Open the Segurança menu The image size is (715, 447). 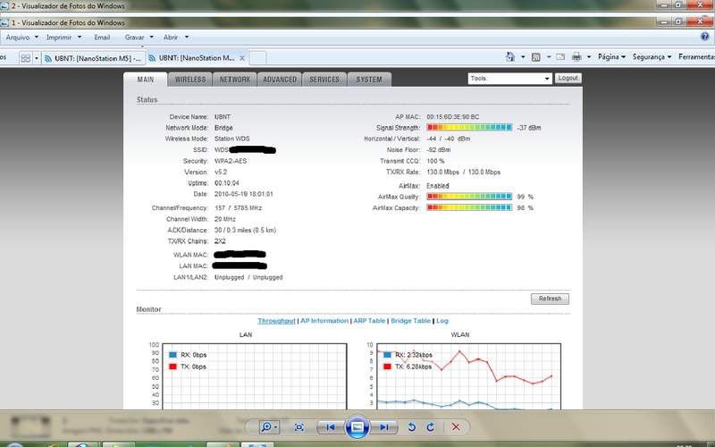[652, 57]
